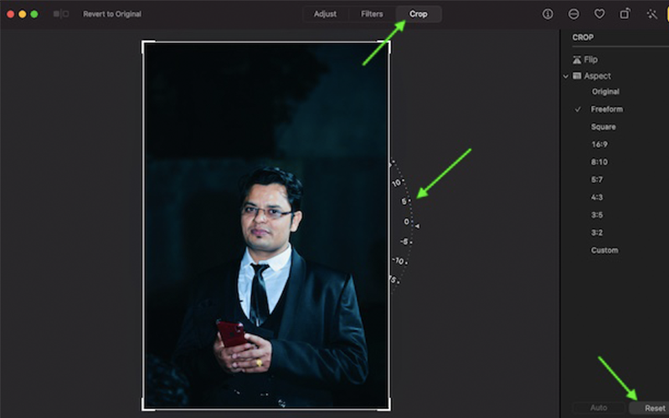Mark photo as favorite with heart icon
The width and height of the screenshot is (669, 418).
point(600,14)
